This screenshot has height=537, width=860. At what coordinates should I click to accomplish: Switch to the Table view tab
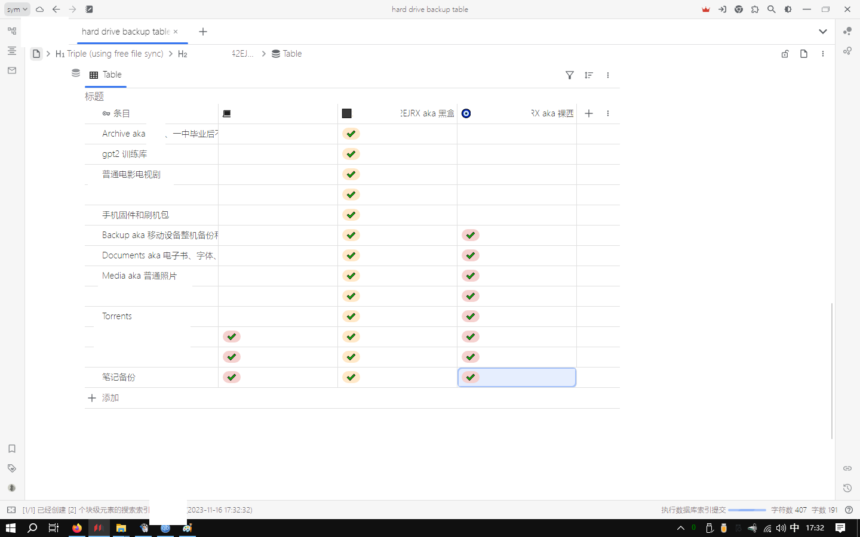tap(106, 75)
